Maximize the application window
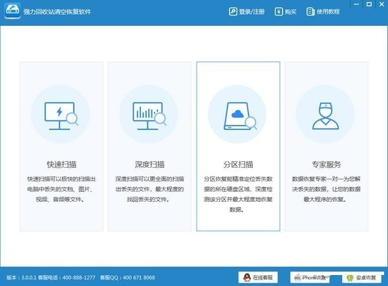The image size is (388, 286). point(369,5)
